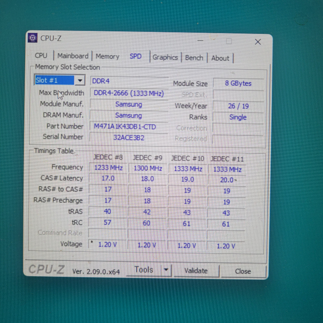This screenshot has width=323, height=323.
Task: Click the tRAS value 40
Action: pos(107,211)
